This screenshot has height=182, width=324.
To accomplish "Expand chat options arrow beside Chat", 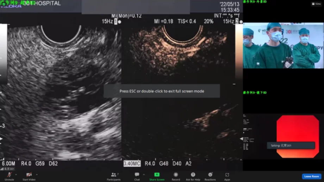I will tap(144, 174).
